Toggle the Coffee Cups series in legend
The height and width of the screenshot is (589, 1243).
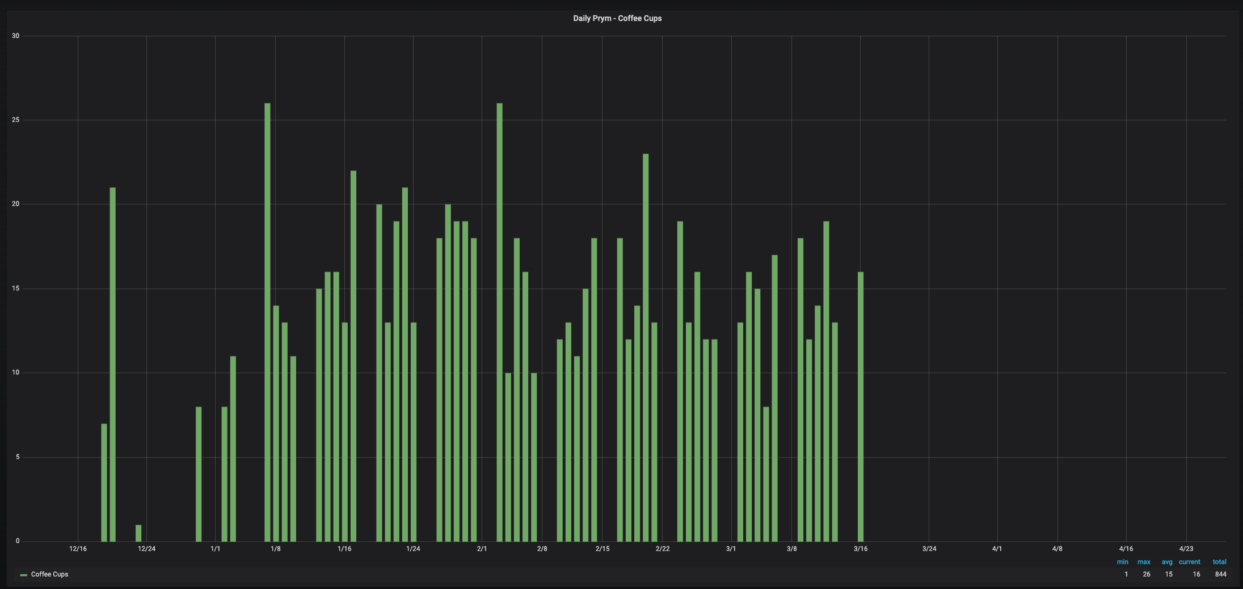click(49, 574)
